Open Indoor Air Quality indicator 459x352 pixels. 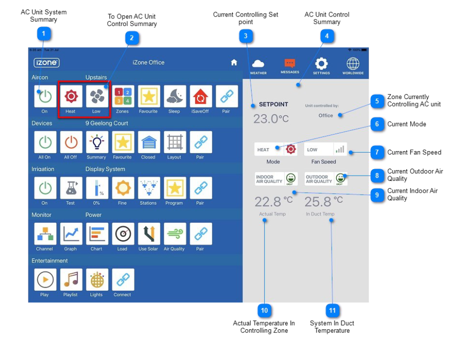[276, 179]
